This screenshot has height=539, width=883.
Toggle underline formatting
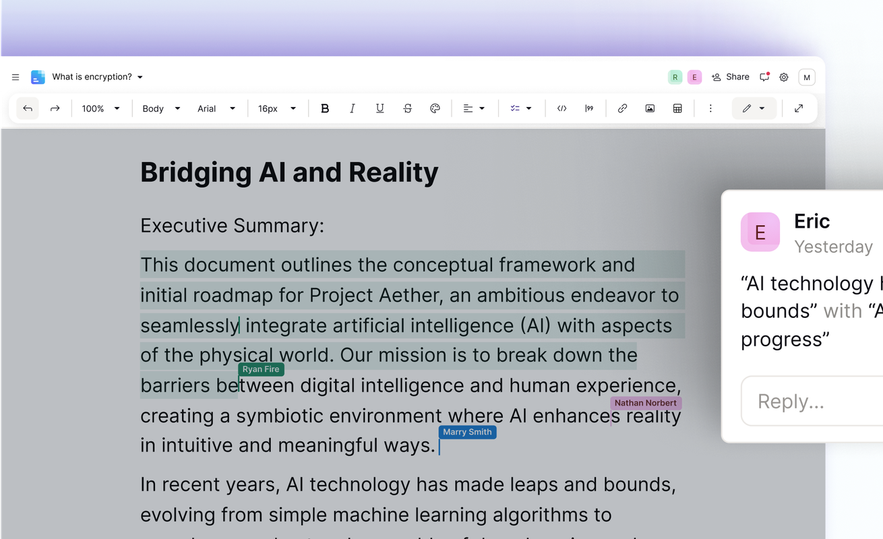[380, 108]
